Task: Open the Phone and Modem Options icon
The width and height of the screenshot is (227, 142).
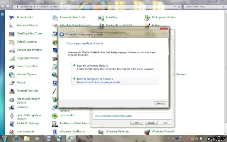Action: tap(12, 100)
